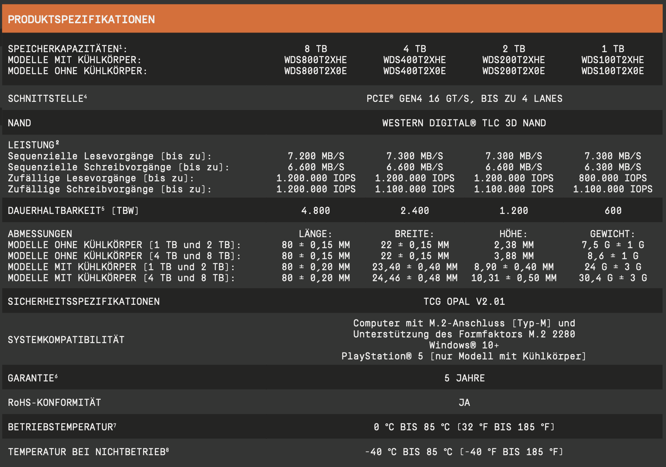The width and height of the screenshot is (666, 467).
Task: Click the PlayStation 5 compatibility line
Action: click(x=464, y=356)
